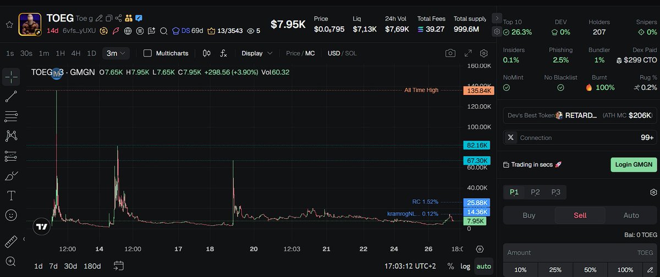
Task: Open the 3m interval dropdown
Action: coord(117,53)
